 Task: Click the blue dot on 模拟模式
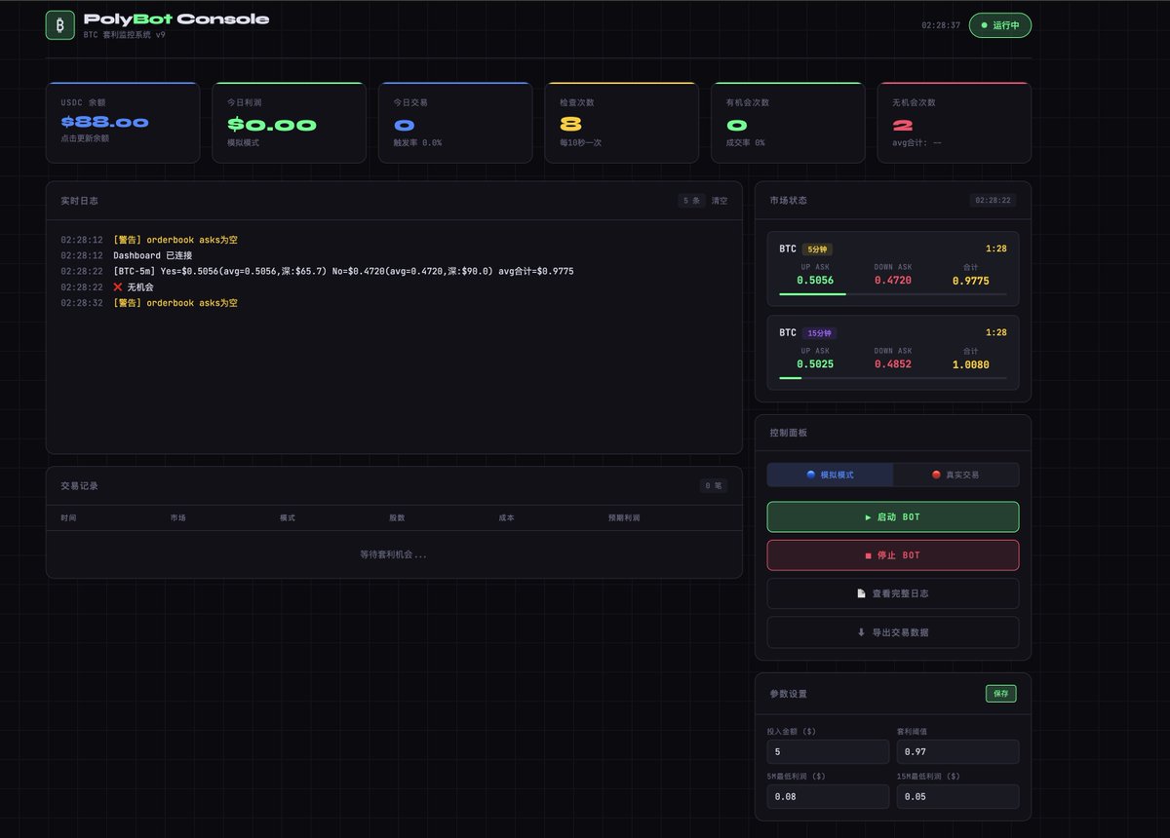click(810, 475)
